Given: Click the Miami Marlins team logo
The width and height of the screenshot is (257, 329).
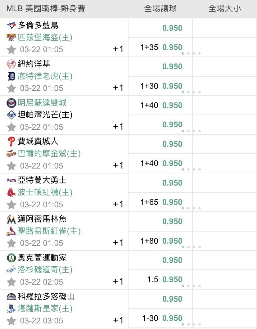Looking at the screenshot, I should pyautogui.click(x=11, y=219).
